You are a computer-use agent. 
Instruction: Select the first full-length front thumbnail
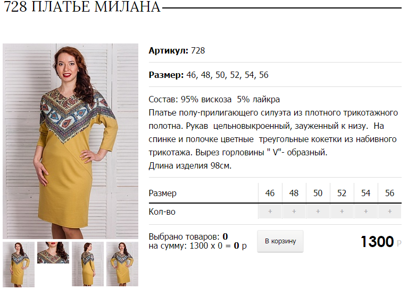coord(19,265)
